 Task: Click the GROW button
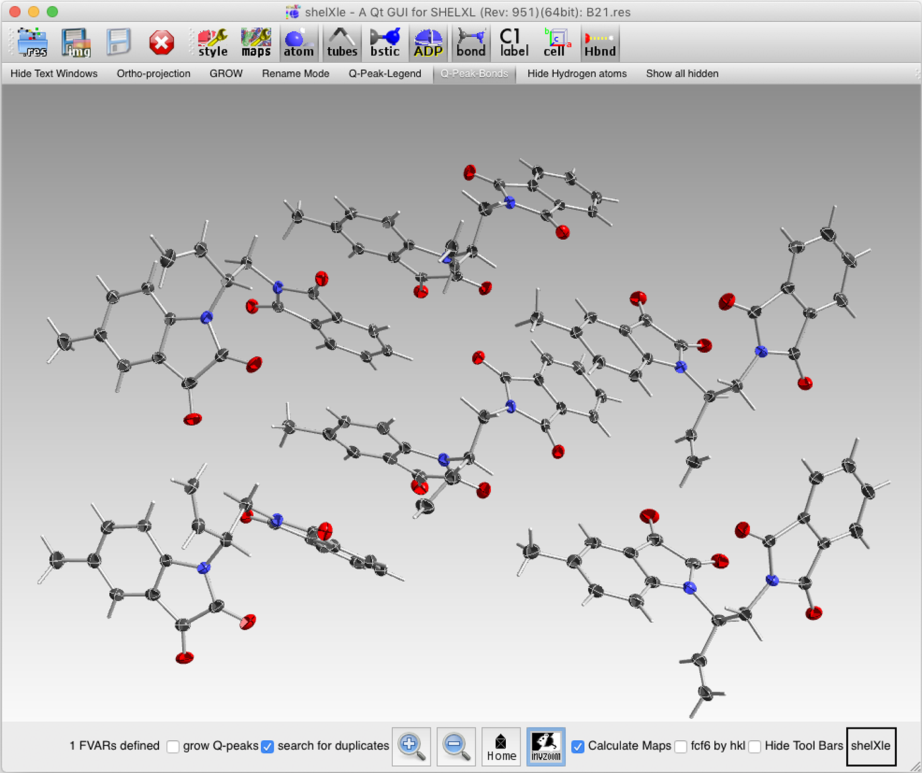point(226,74)
